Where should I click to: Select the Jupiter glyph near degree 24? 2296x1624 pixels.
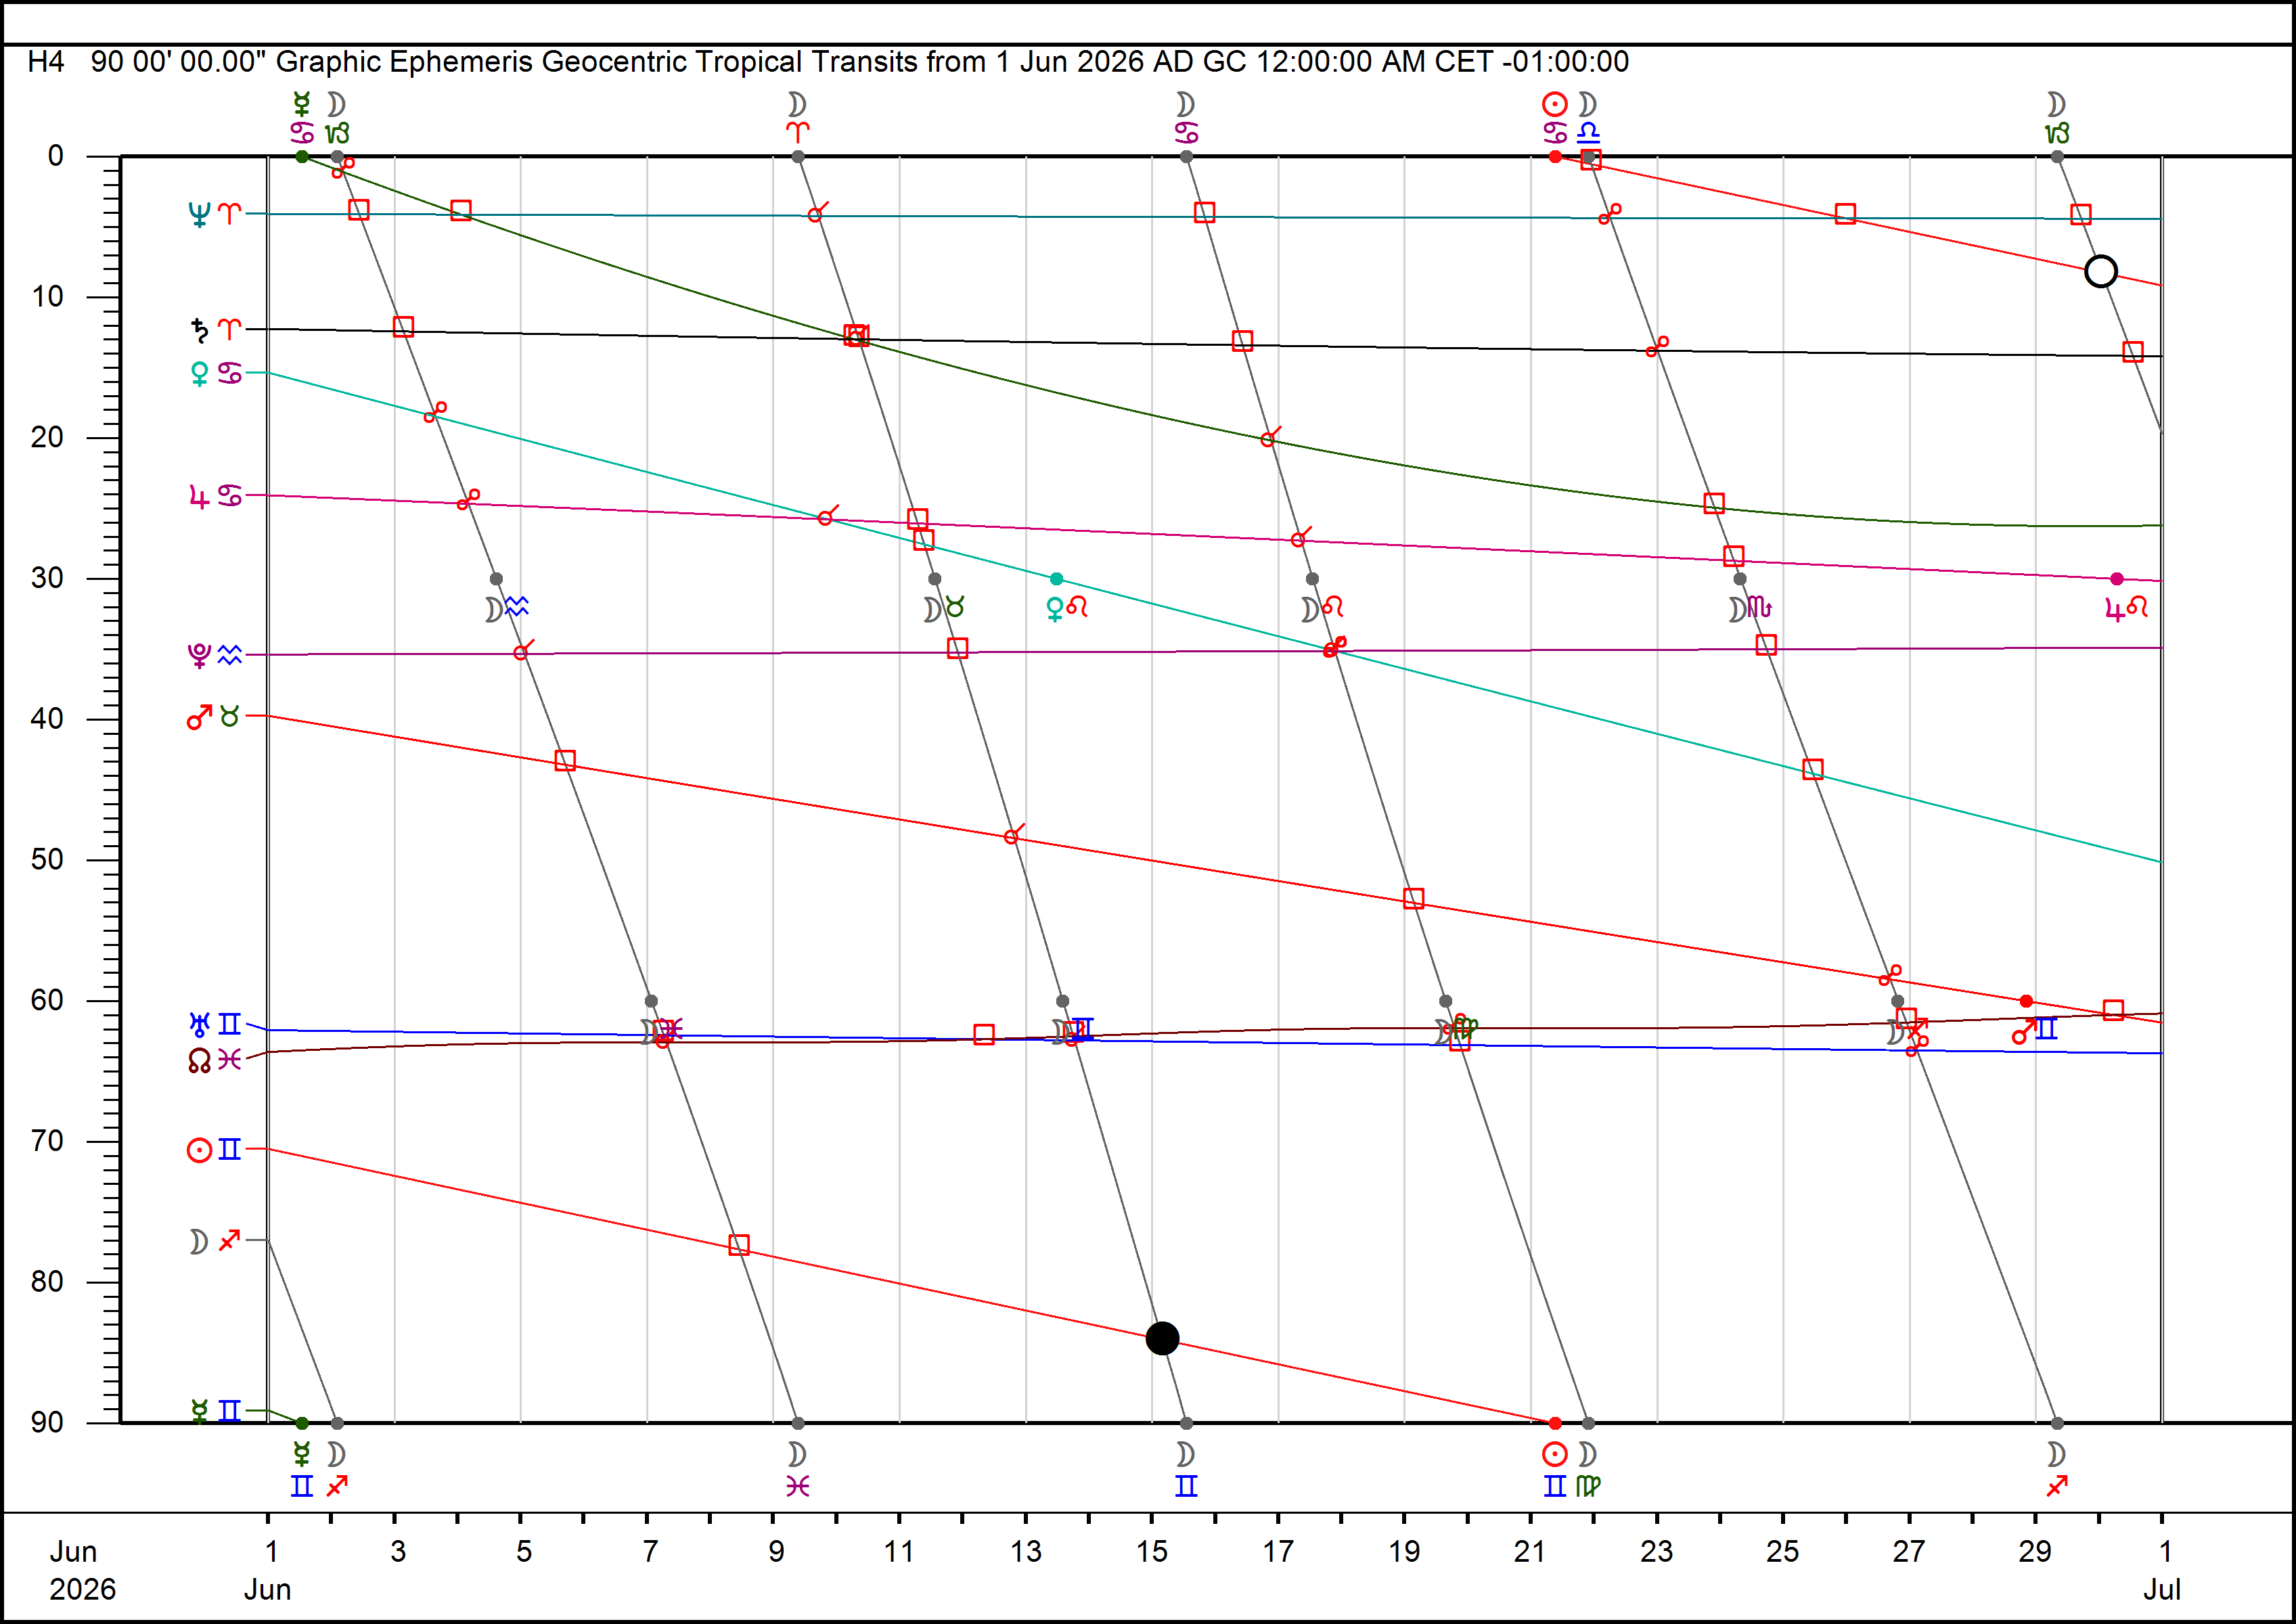point(200,496)
